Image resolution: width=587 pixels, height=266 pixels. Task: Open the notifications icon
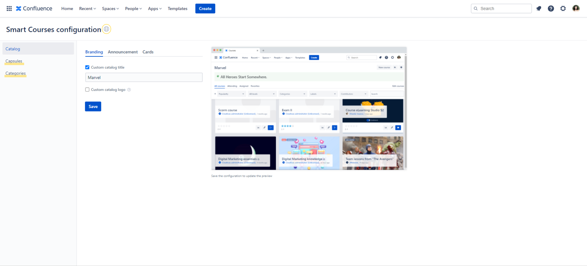coord(539,9)
